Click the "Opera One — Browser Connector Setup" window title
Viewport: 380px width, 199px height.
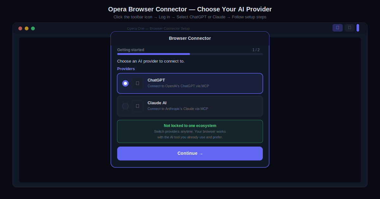point(158,28)
